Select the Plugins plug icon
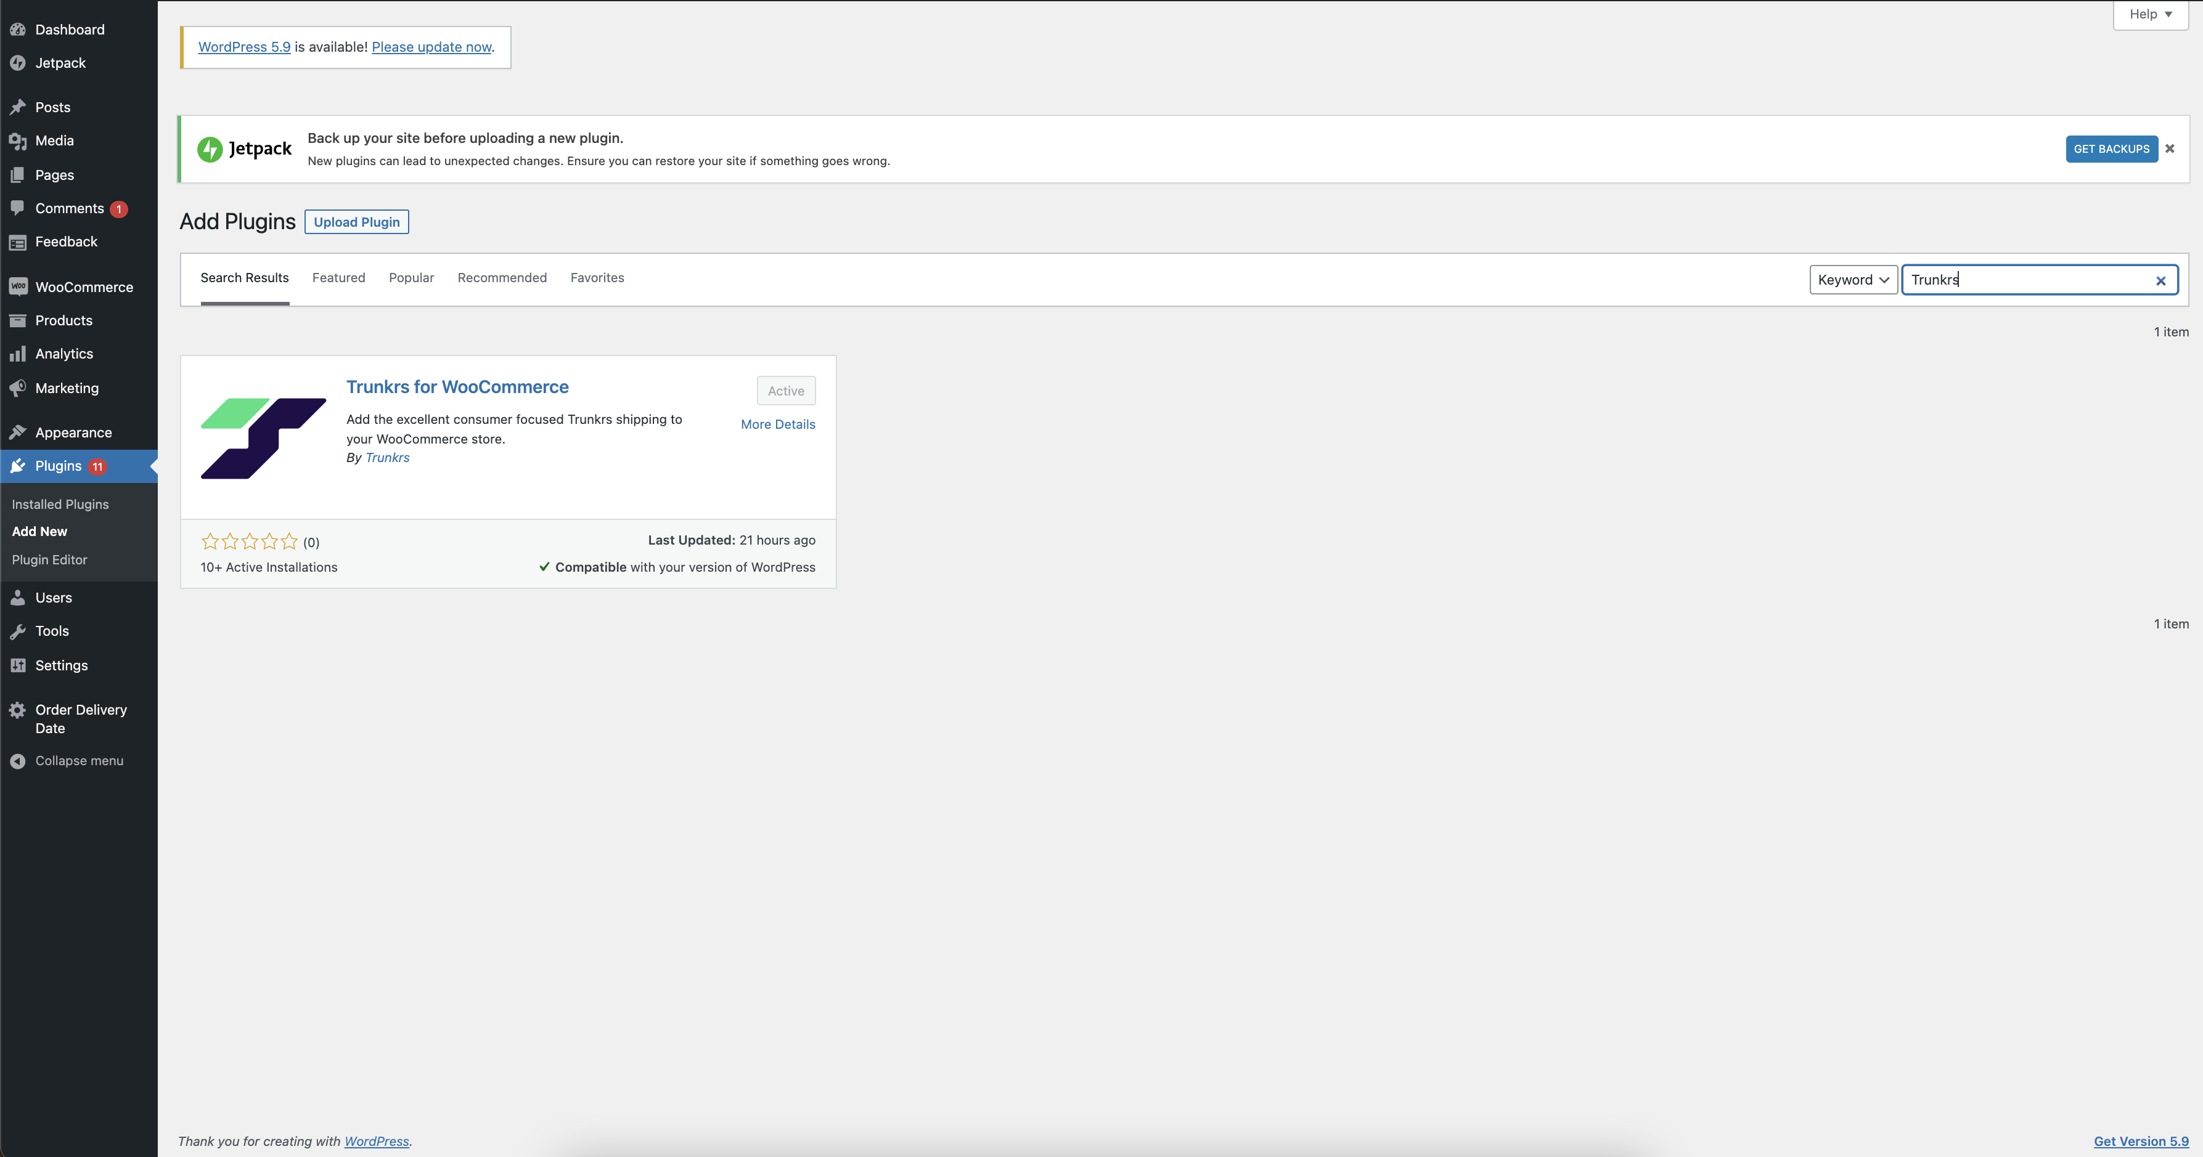The image size is (2203, 1157). point(18,466)
